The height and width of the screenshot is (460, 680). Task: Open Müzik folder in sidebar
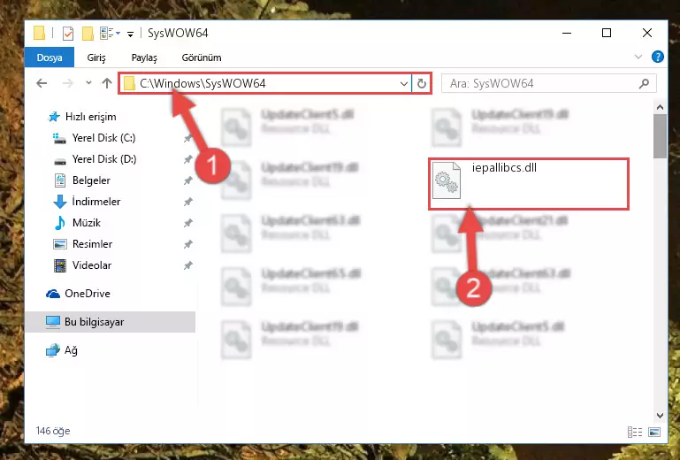point(87,223)
